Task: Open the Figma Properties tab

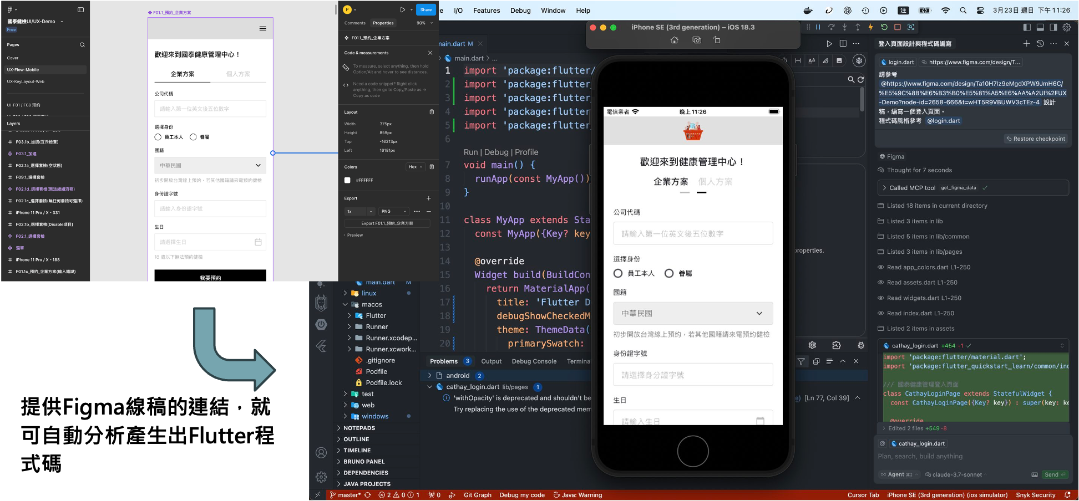Action: click(383, 23)
